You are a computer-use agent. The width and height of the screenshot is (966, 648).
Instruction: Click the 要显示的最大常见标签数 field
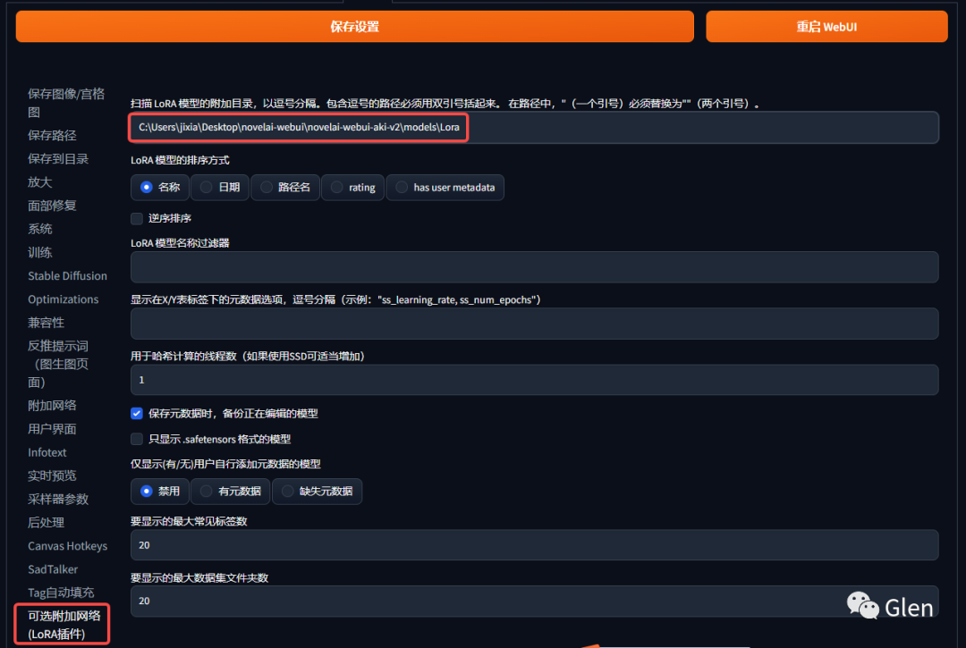click(x=534, y=545)
